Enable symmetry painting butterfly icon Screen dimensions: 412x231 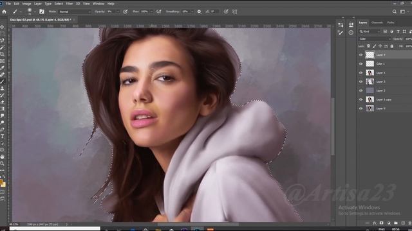pos(234,12)
